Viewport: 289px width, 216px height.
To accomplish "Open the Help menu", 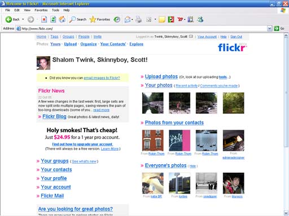I will click(x=67, y=10).
